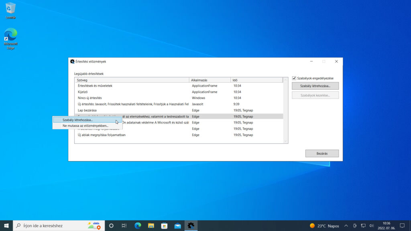The image size is (411, 231).
Task: Sort by the Szöveg column header
Action: click(132, 80)
